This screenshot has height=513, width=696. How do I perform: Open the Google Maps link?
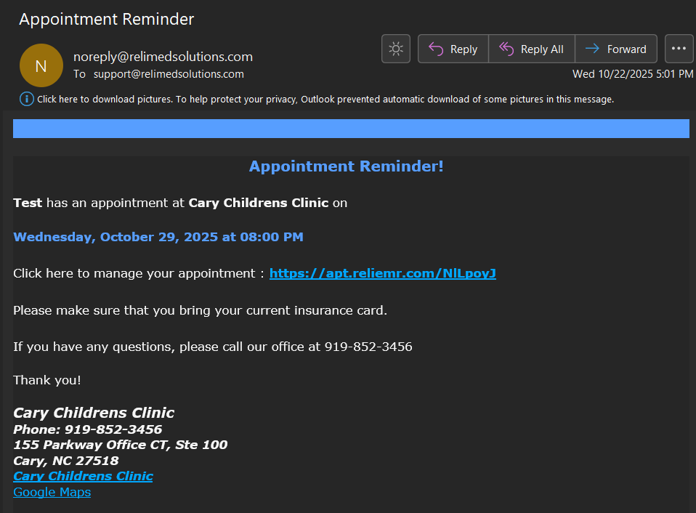(x=52, y=492)
